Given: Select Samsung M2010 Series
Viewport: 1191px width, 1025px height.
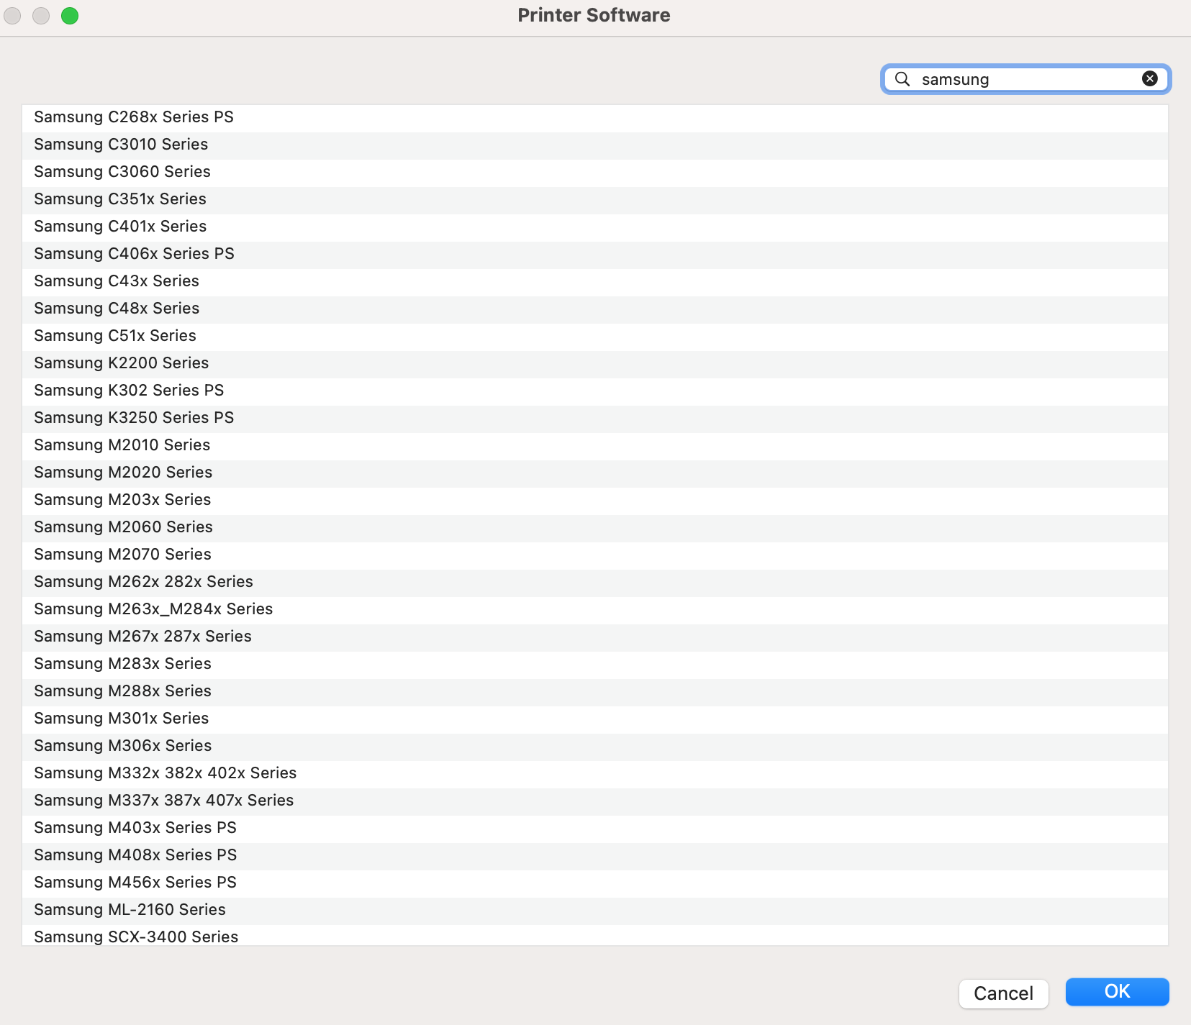Looking at the screenshot, I should [595, 445].
